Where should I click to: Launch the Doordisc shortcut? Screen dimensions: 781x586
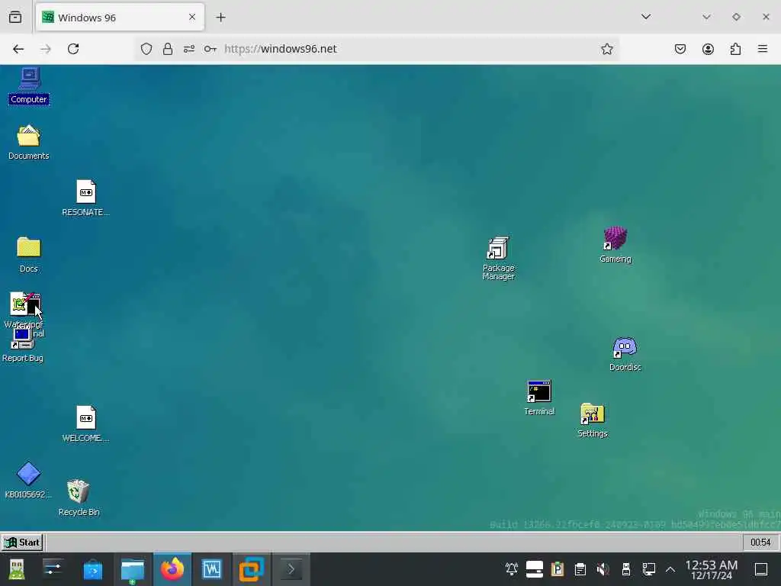point(625,354)
